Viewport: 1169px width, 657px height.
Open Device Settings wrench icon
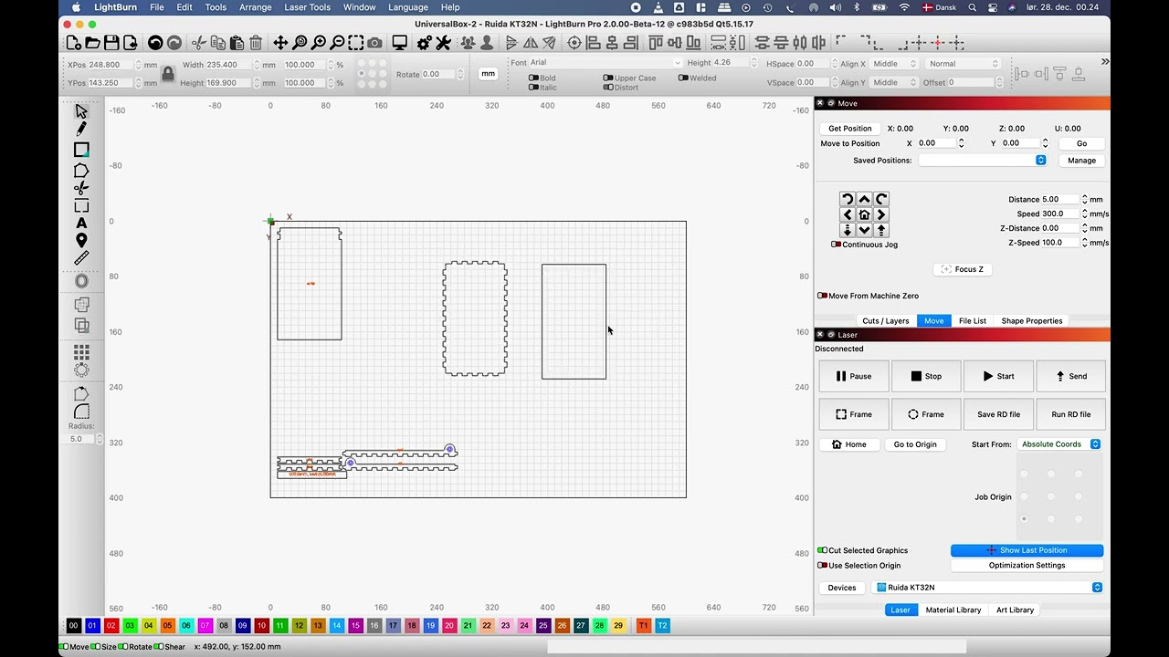coord(443,43)
